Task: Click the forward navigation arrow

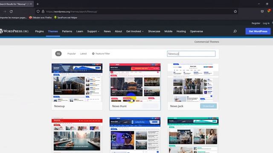Action: [x=5, y=11]
